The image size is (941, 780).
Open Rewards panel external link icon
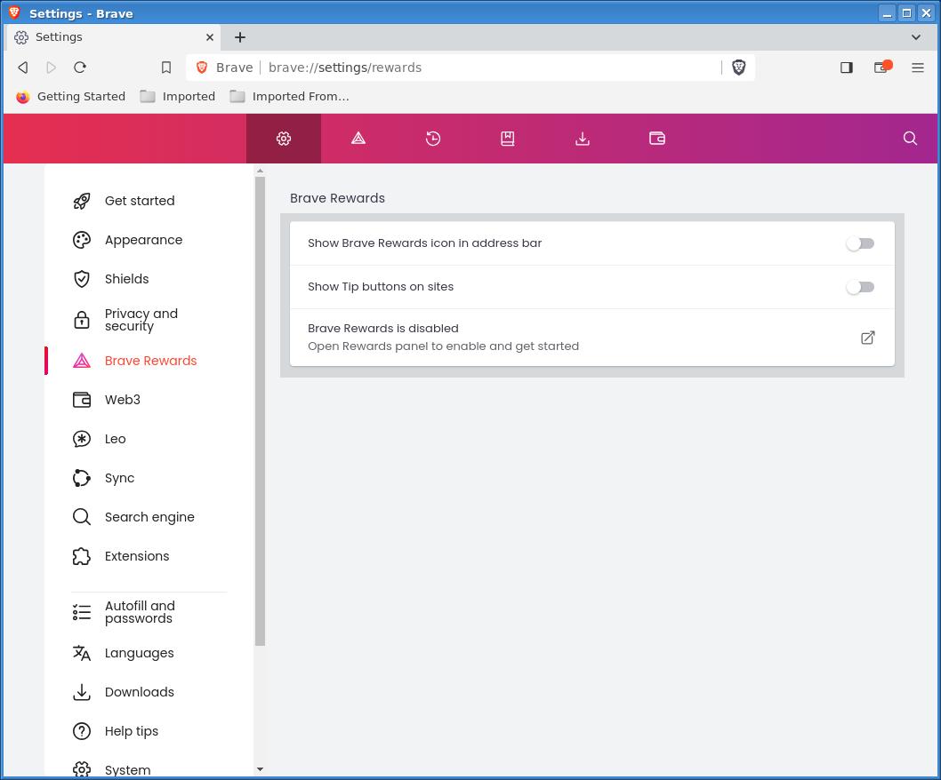click(x=867, y=338)
